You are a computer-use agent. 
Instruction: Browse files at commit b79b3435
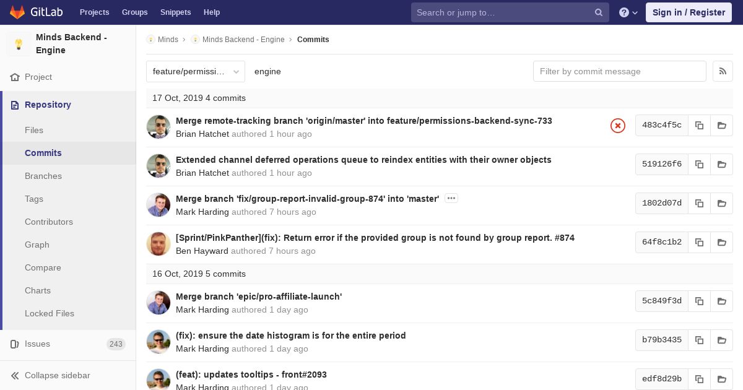point(721,340)
